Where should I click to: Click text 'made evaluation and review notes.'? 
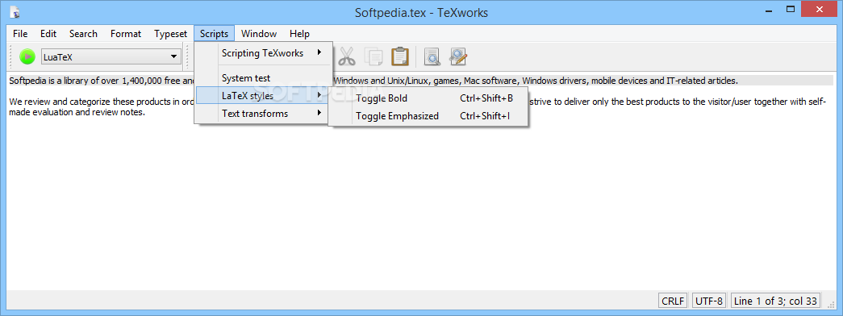pos(77,113)
